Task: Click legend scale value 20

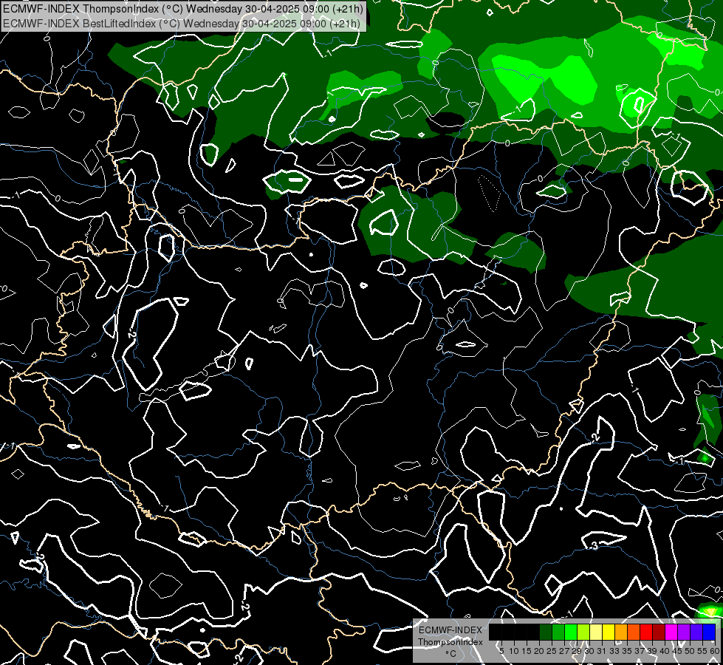Action: coord(539,651)
